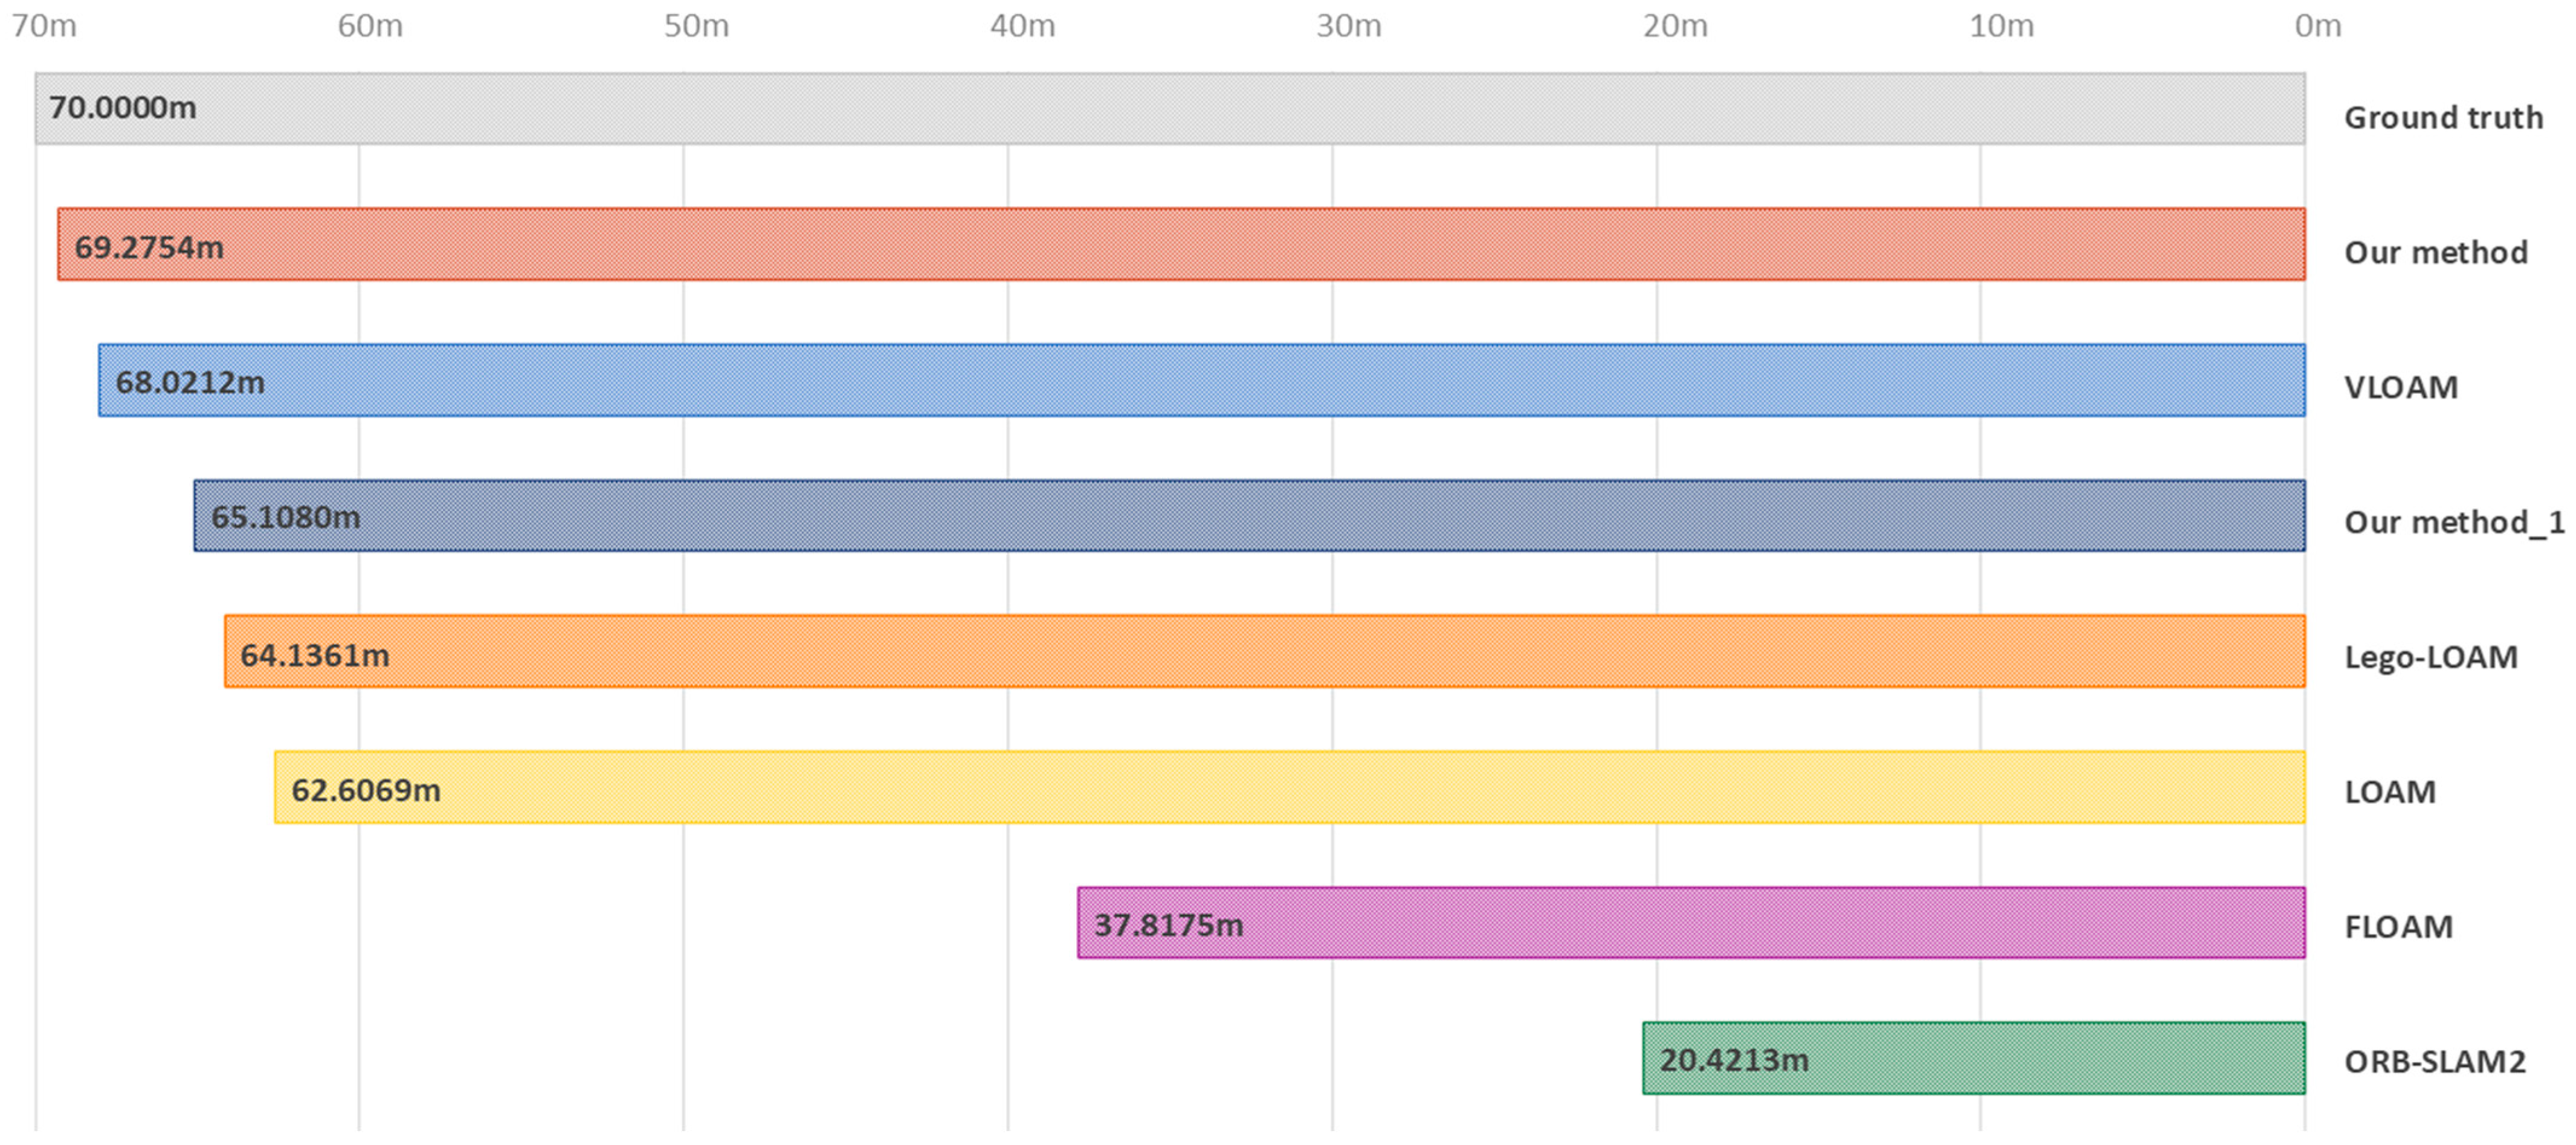The image size is (2576, 1145).
Task: Click the gray Ground truth bar
Action: click(1170, 108)
